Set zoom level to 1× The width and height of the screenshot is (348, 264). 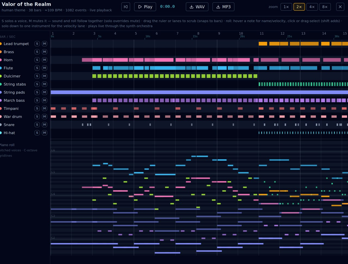[286, 7]
